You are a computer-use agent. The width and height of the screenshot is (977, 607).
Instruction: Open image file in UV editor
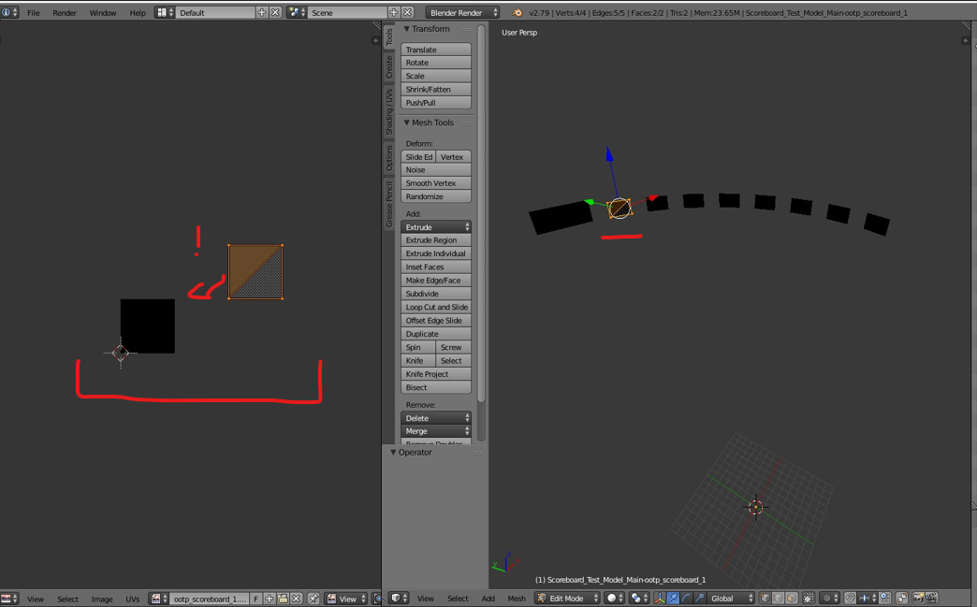pyautogui.click(x=283, y=599)
